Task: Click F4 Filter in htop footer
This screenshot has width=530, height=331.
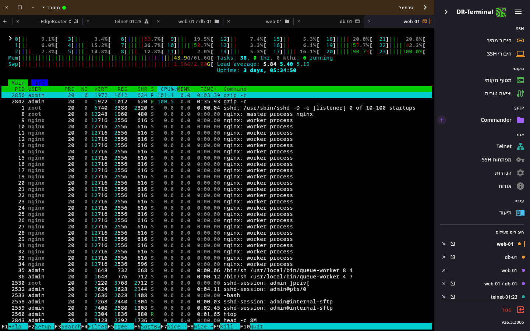Action: pos(94,327)
